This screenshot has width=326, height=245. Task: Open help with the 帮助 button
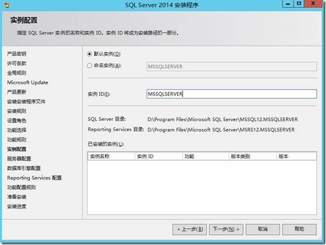coord(299,229)
